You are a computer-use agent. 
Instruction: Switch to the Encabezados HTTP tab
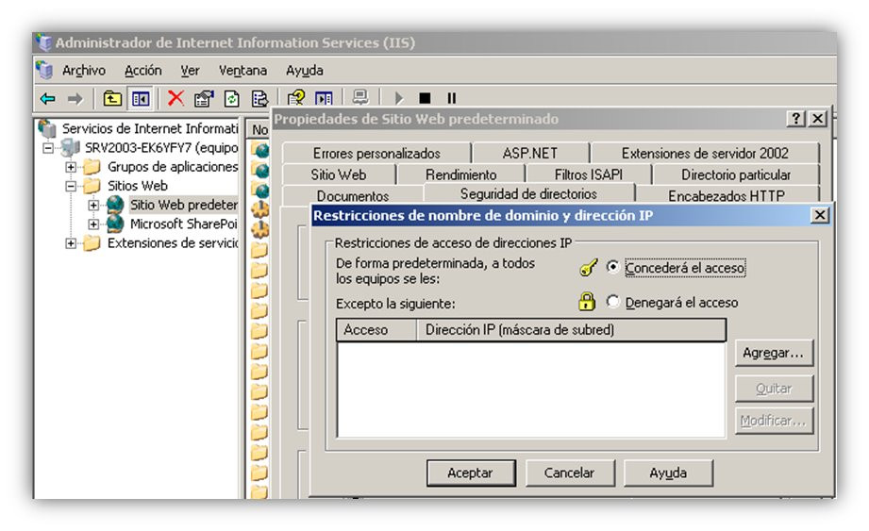(727, 195)
